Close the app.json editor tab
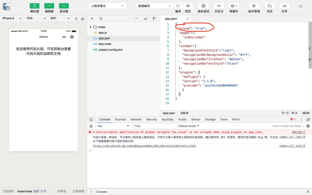Viewport: 312px width, 195px height. tap(187, 19)
